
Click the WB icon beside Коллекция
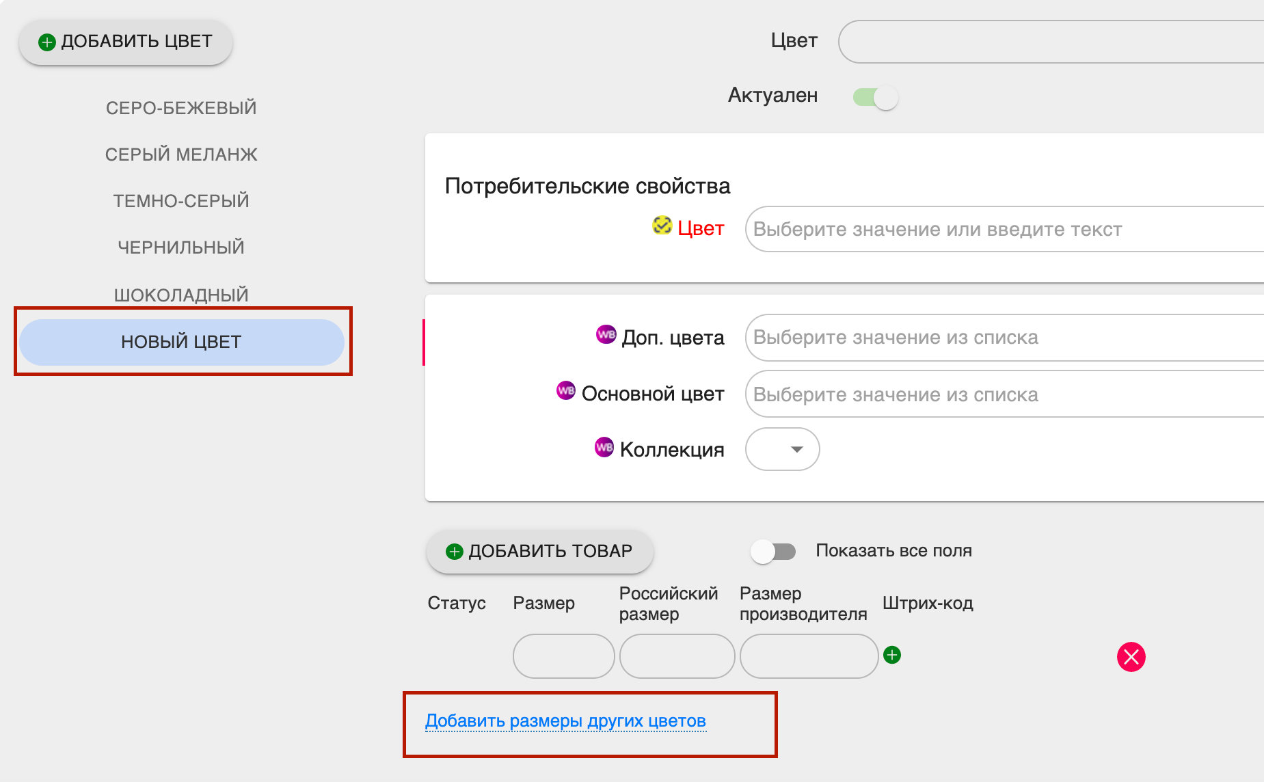pos(604,447)
